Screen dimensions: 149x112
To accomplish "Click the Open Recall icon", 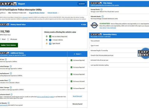I will [50, 43].
